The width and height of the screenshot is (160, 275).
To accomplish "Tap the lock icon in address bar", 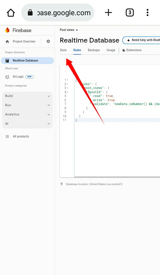I will coord(30,12).
